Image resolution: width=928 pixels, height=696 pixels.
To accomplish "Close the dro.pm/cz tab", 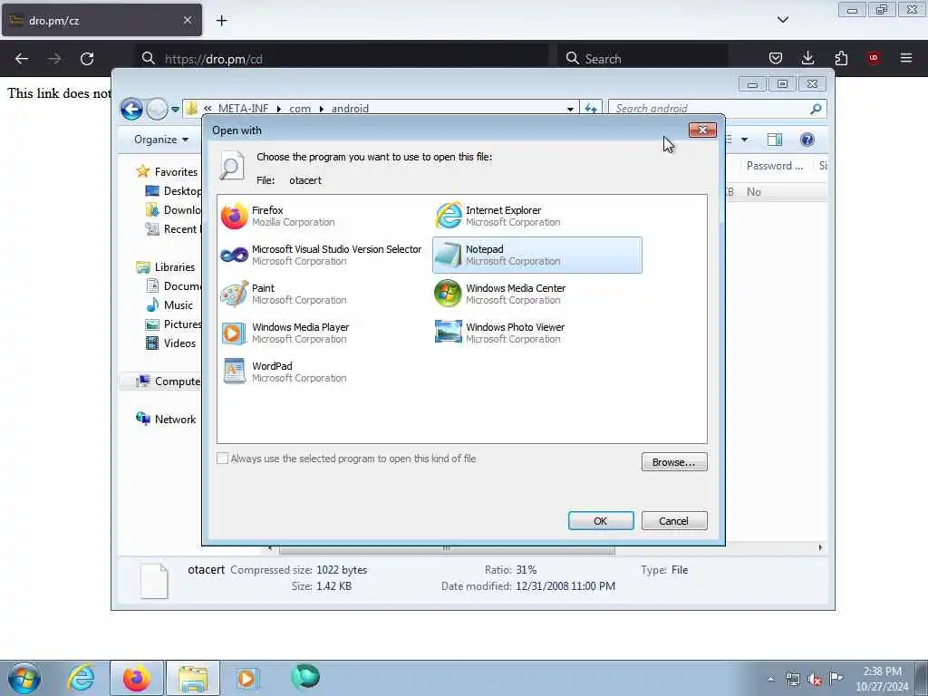I will pyautogui.click(x=188, y=20).
